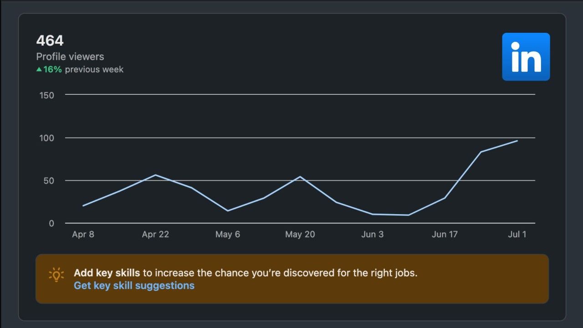
Task: Click the Jun 17 date label
Action: [445, 235]
